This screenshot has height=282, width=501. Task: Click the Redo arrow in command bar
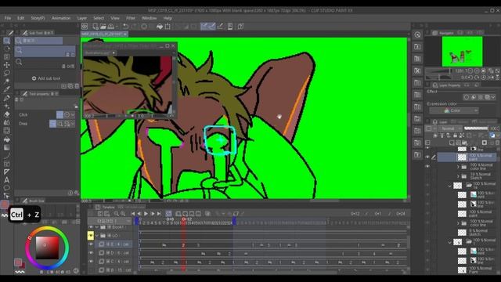click(134, 27)
